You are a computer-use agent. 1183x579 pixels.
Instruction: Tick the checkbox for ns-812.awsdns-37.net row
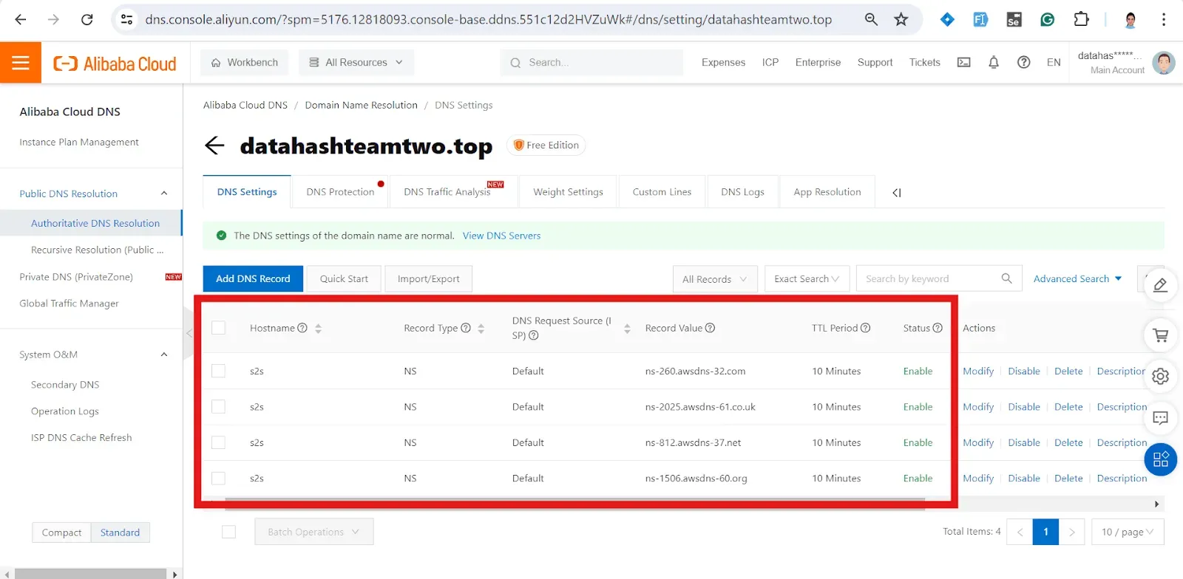218,442
